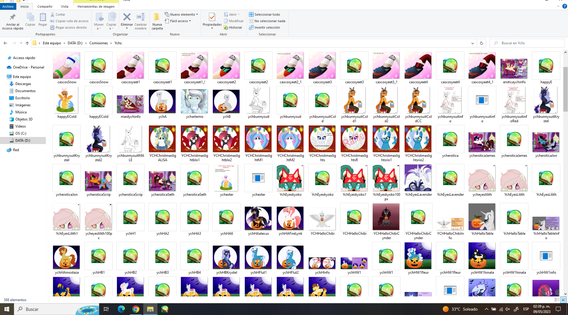Viewport: 568px width, 315px height.
Task: Show hidden system tray icons
Action: pyautogui.click(x=486, y=309)
